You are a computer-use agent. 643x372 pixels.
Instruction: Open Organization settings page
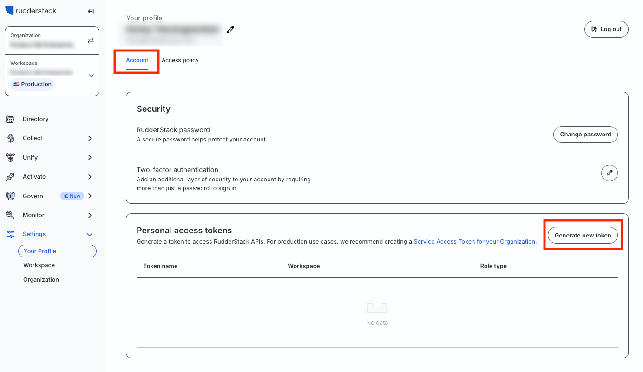coord(41,280)
